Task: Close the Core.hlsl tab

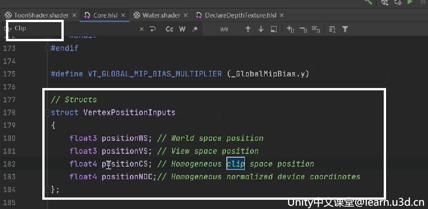Action: click(x=123, y=15)
